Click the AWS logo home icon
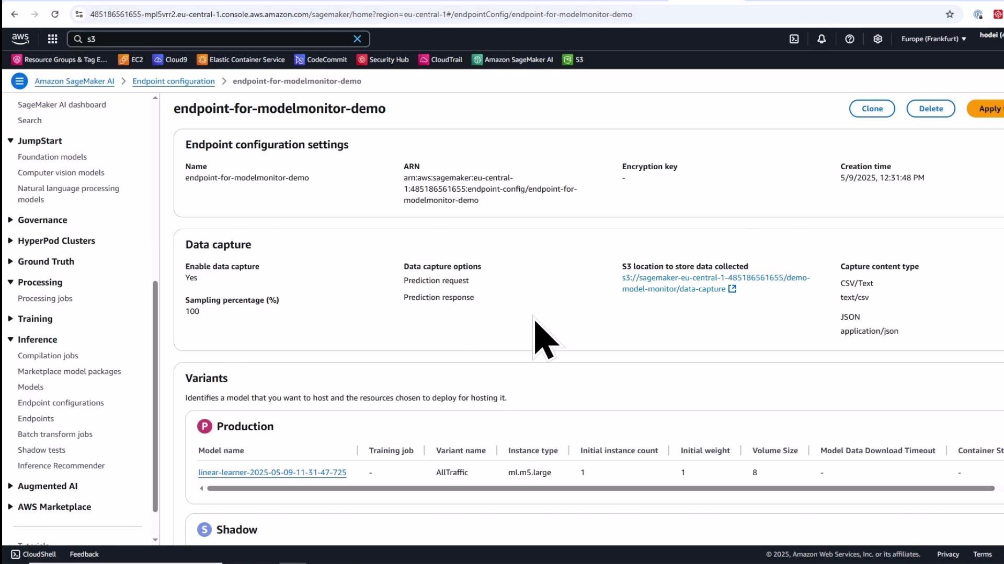 coord(20,39)
